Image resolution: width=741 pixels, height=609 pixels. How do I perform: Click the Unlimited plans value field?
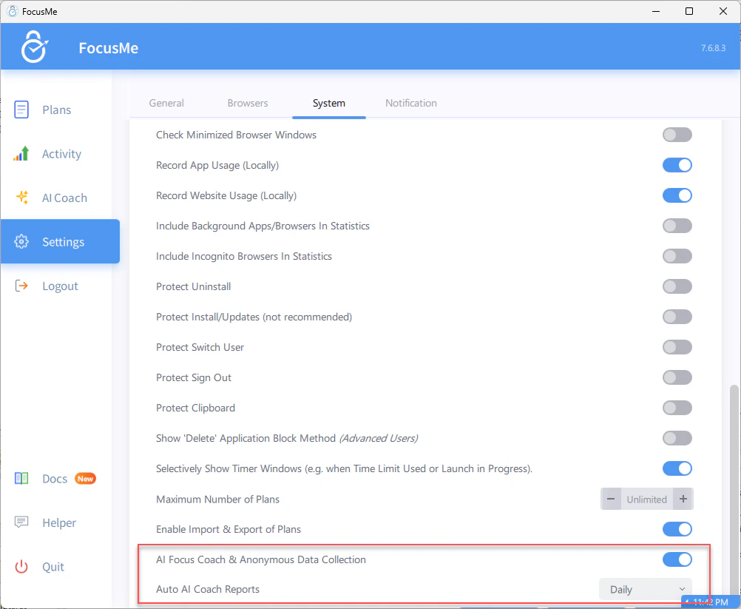646,499
